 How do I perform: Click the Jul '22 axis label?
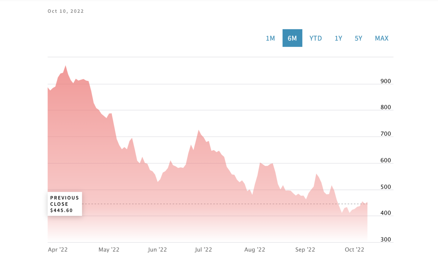point(203,249)
